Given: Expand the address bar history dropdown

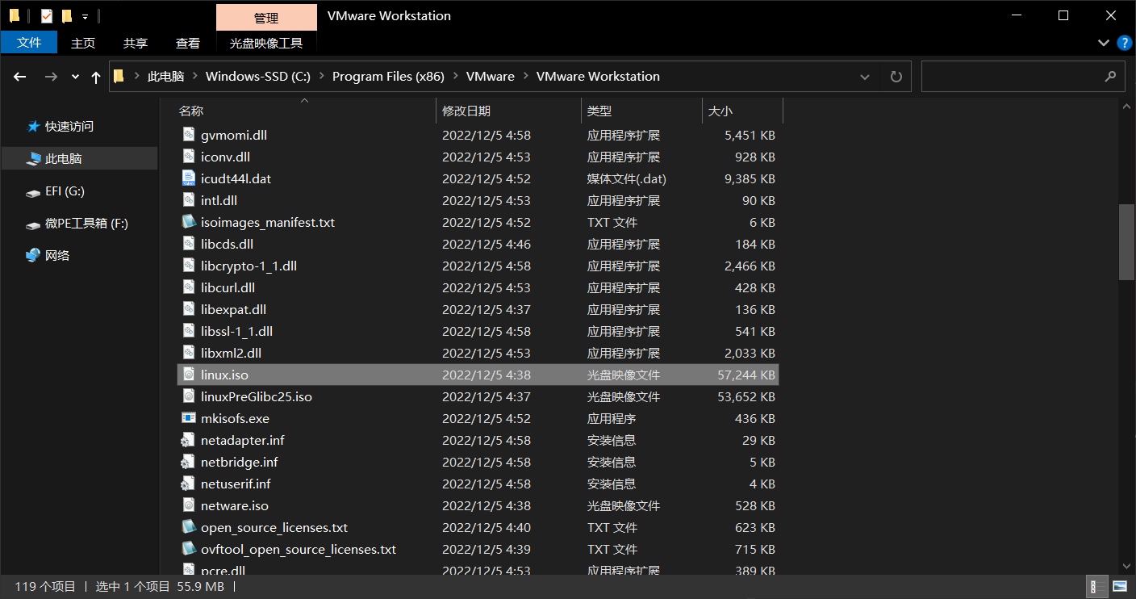Looking at the screenshot, I should pos(865,77).
